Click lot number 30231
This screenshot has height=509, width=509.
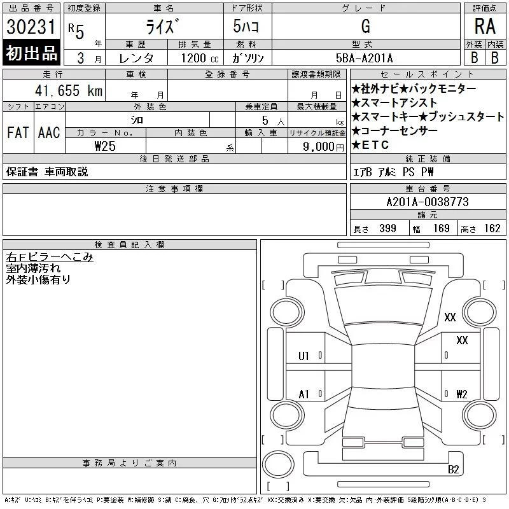[x=32, y=27]
